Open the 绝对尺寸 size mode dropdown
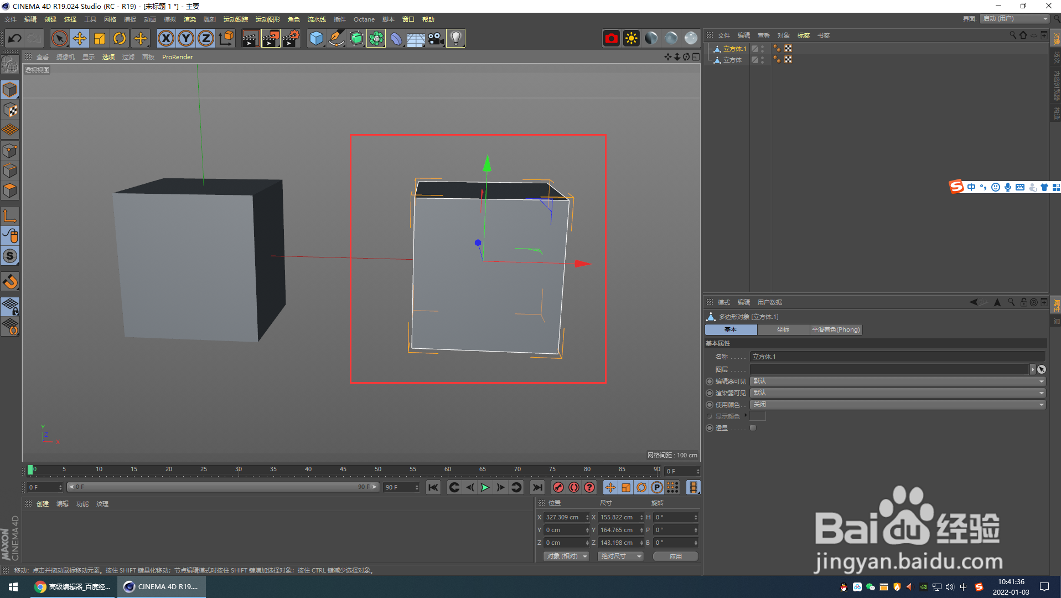The image size is (1061, 598). coord(620,556)
